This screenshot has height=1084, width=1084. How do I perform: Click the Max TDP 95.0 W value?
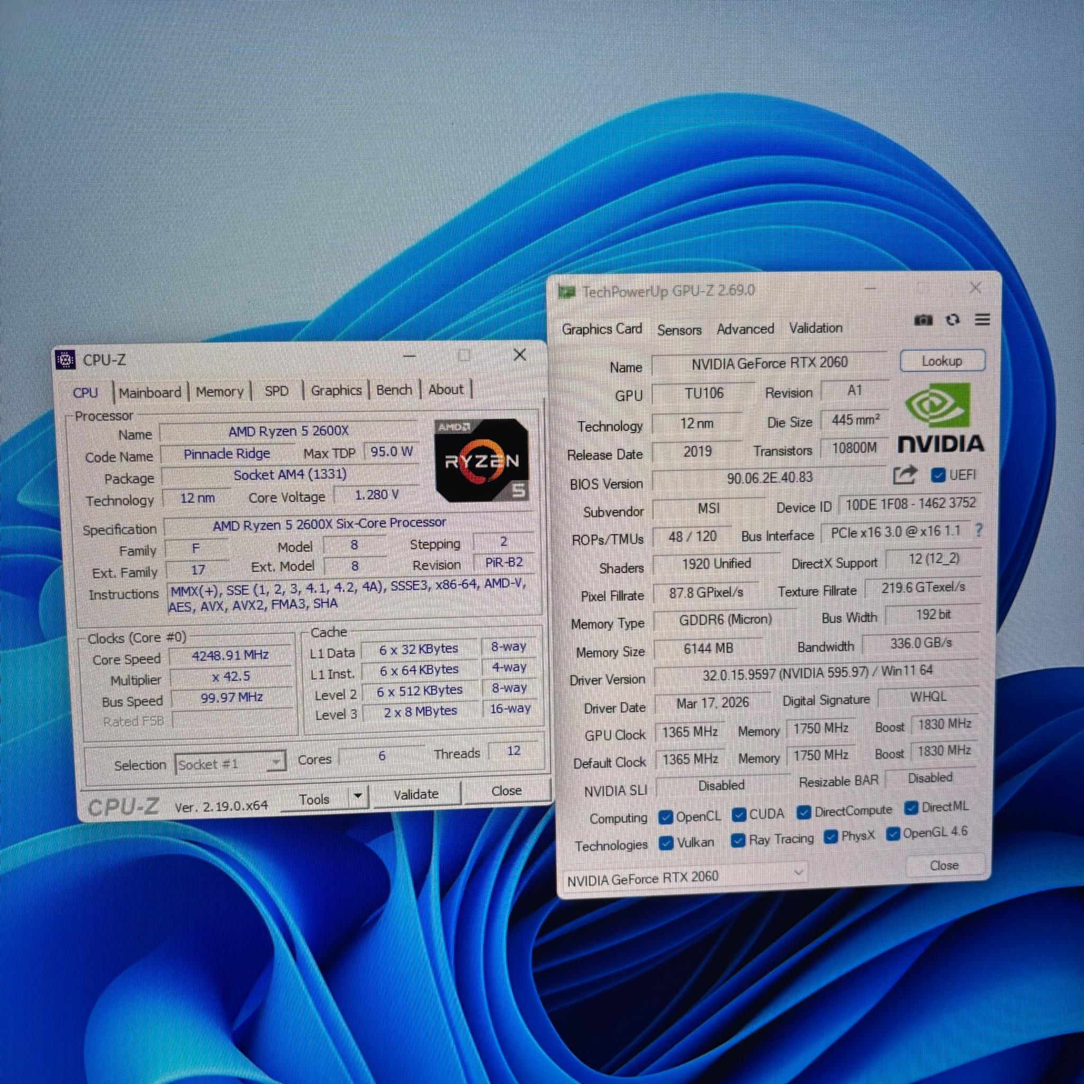[391, 451]
